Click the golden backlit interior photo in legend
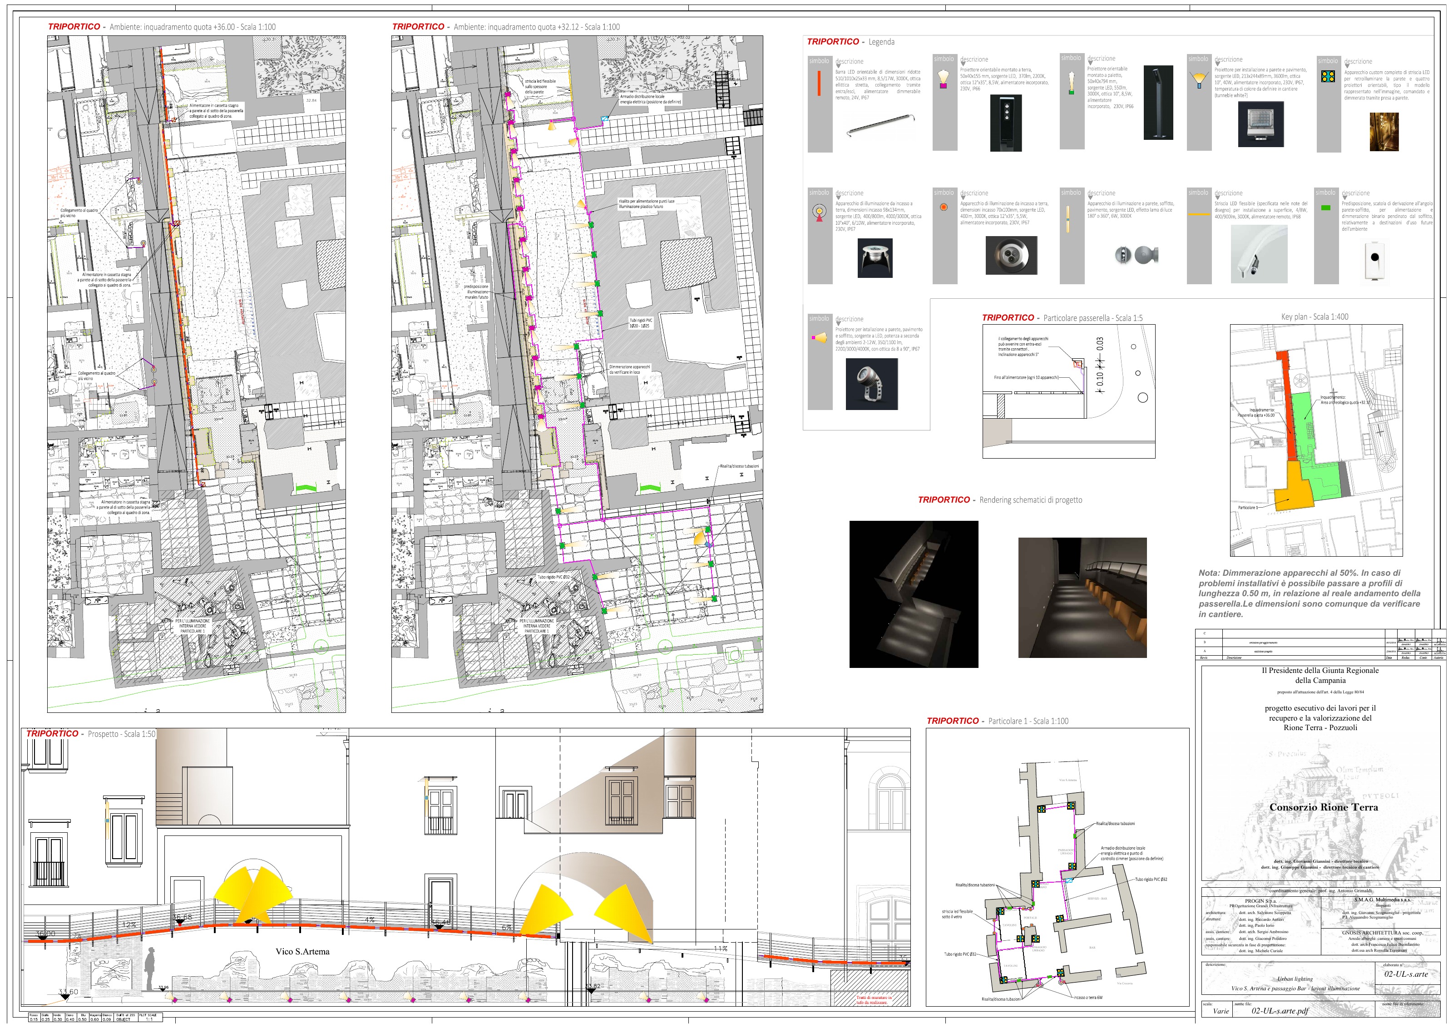Image resolution: width=1453 pixels, height=1028 pixels. click(x=1384, y=132)
